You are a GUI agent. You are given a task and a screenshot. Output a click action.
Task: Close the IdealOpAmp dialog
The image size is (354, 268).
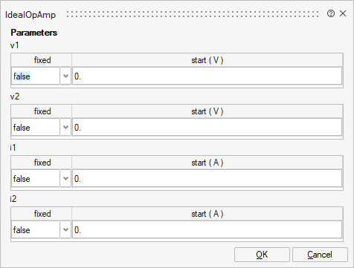[x=343, y=13]
